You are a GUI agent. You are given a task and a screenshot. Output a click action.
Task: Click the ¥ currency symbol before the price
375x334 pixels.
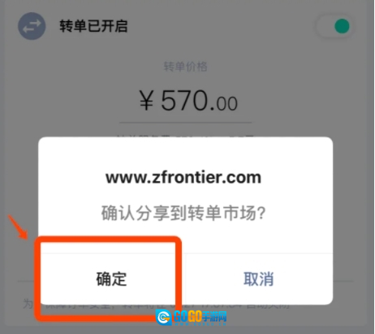[x=147, y=101]
